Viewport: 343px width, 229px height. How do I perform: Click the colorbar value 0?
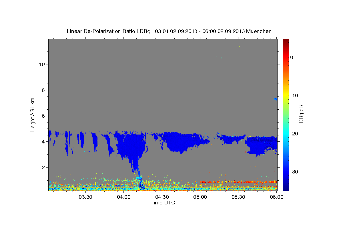pyautogui.click(x=292, y=58)
